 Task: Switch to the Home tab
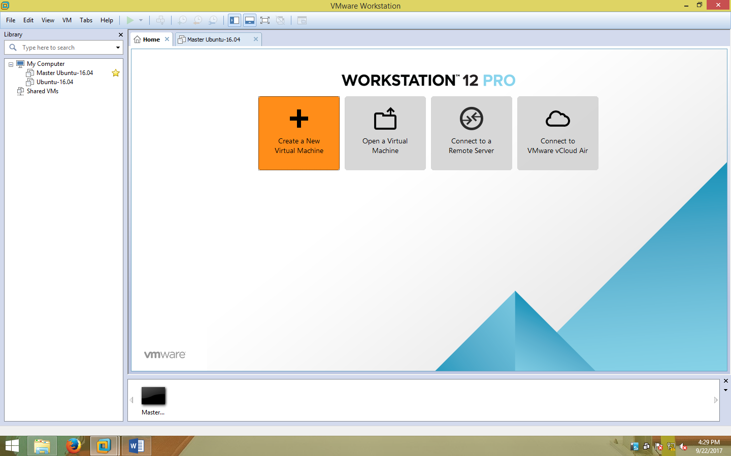tap(151, 40)
